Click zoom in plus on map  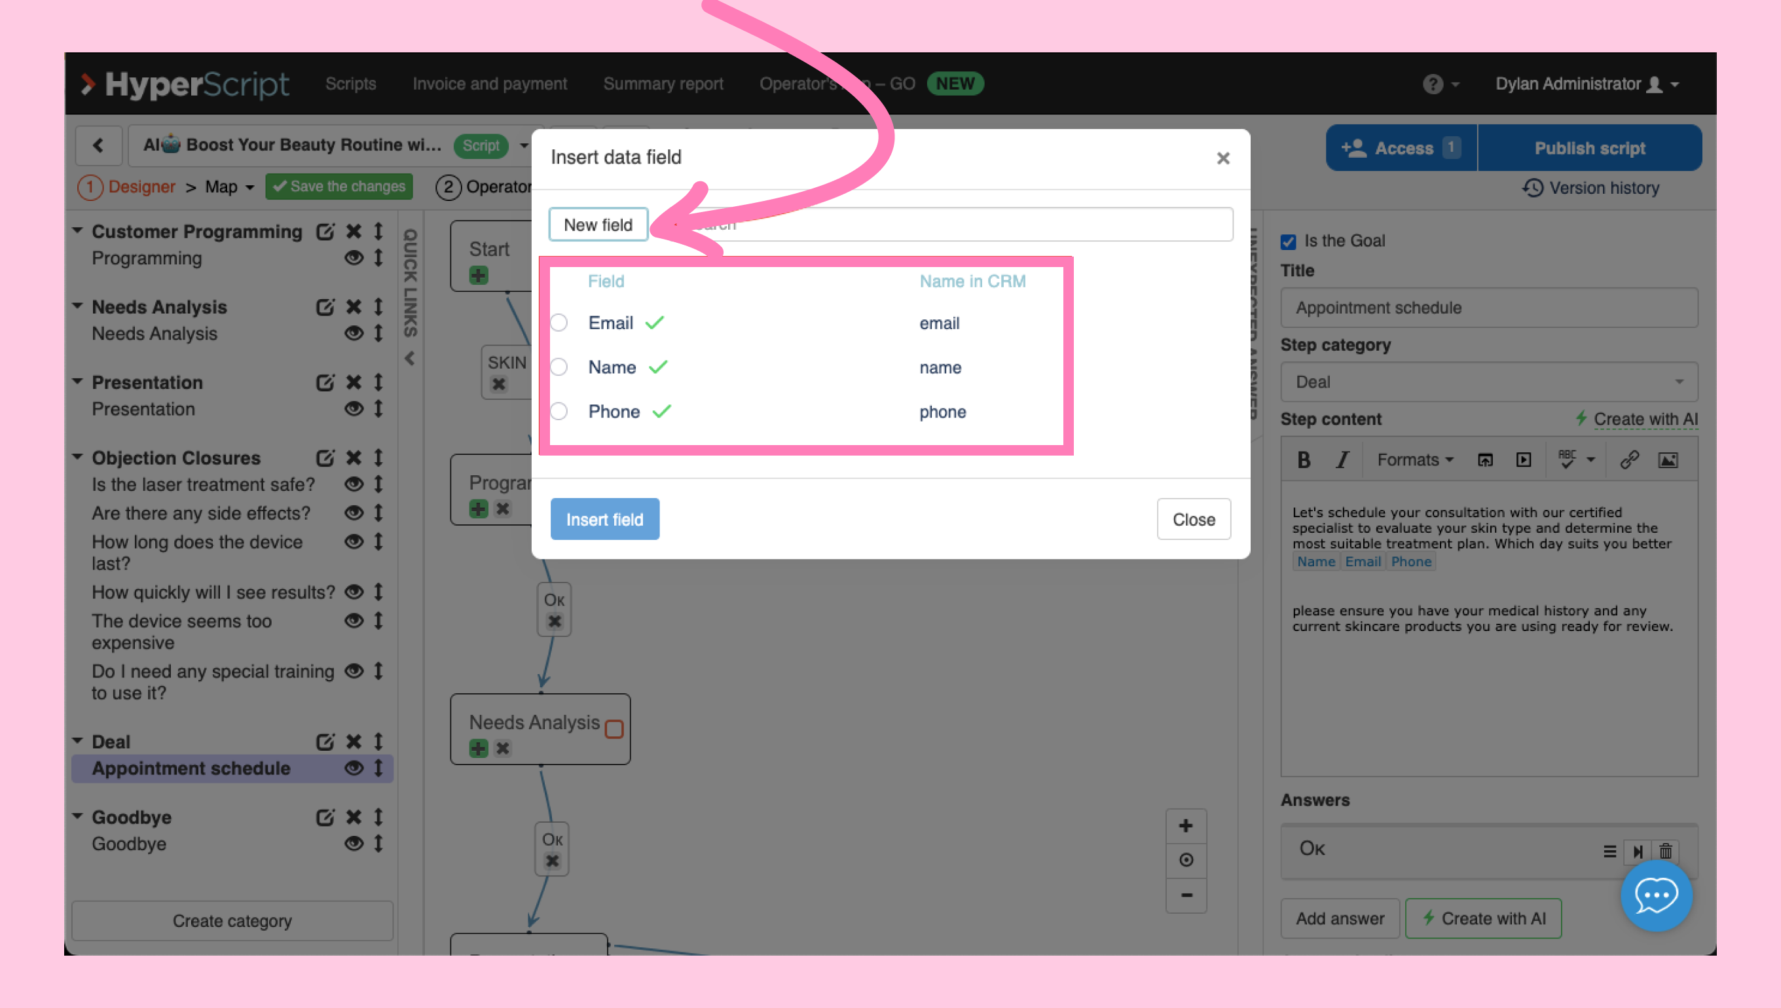tap(1186, 826)
